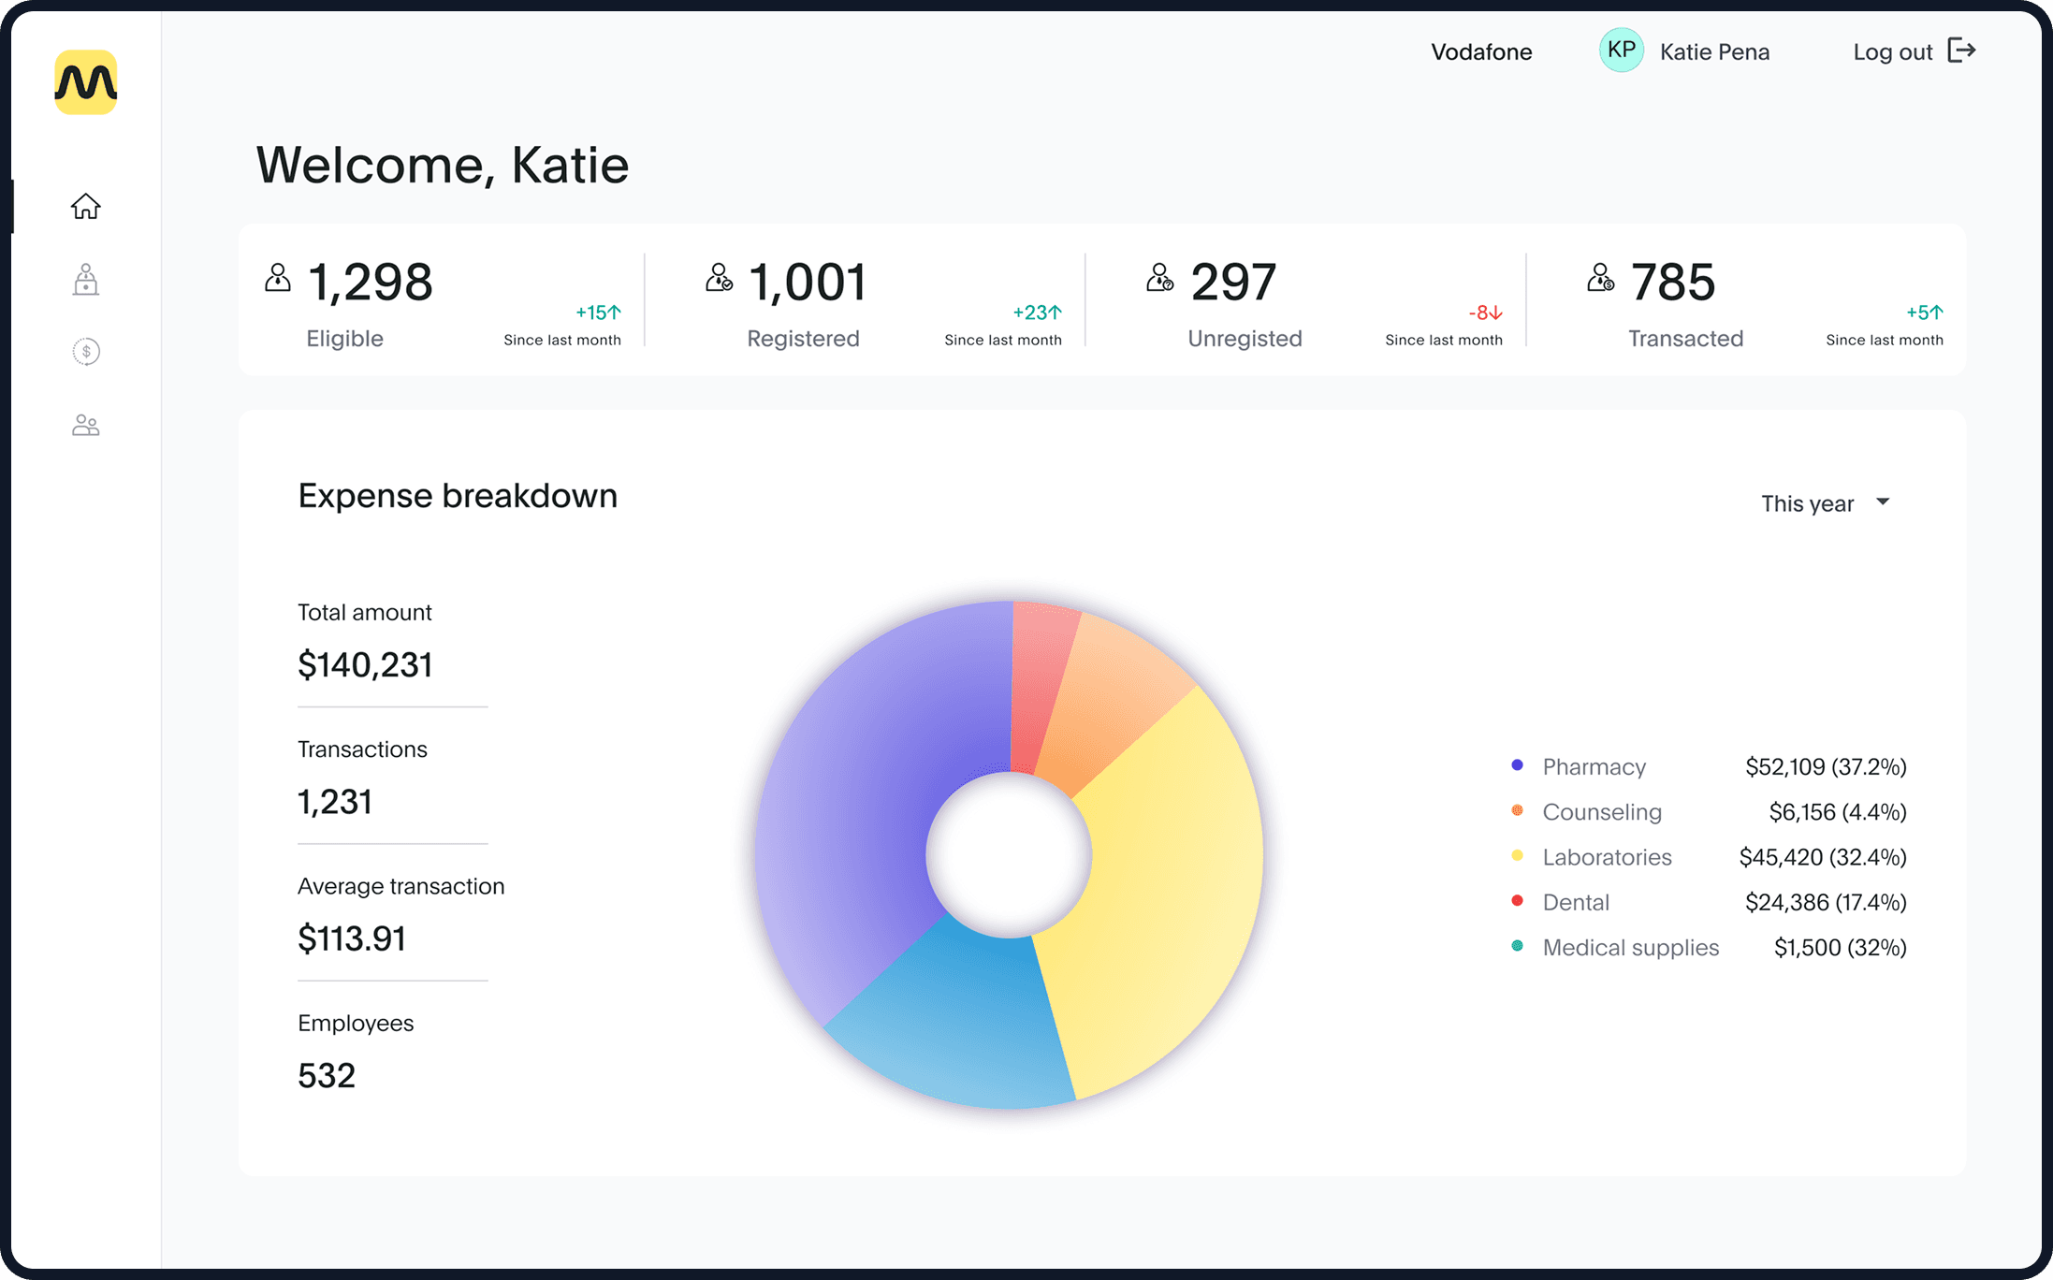
Task: Open the employees (people) icon in the sidebar
Action: pyautogui.click(x=85, y=424)
